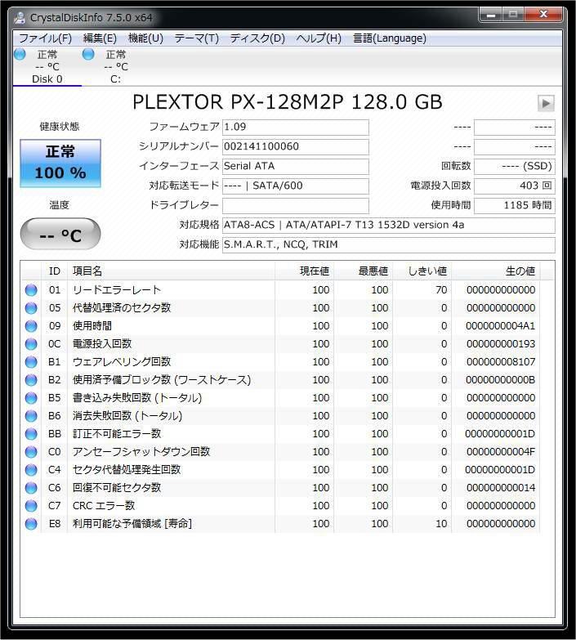Click the 現在値 column header

pyautogui.click(x=304, y=271)
